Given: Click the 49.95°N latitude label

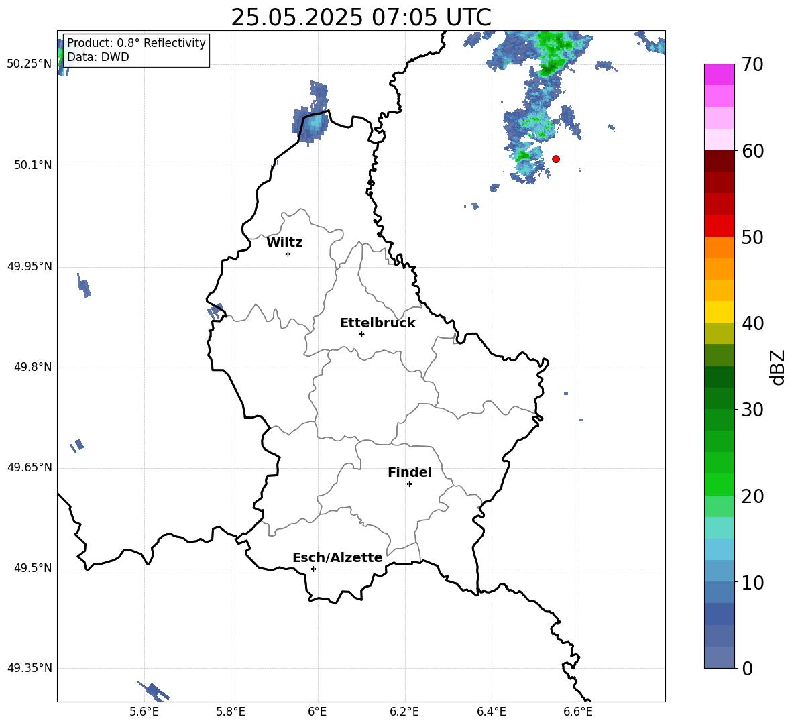Looking at the screenshot, I should pos(30,266).
